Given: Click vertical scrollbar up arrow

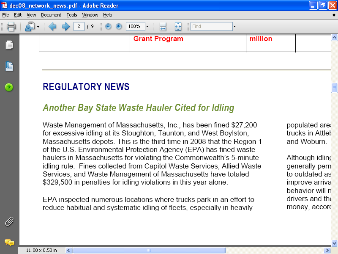Looking at the screenshot, I should pyautogui.click(x=334, y=38).
